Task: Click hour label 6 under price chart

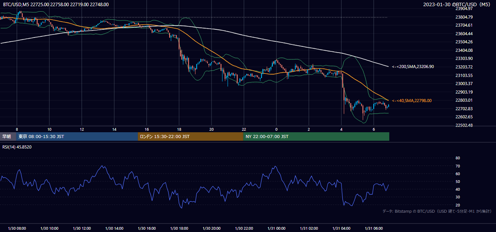Action: pos(374,129)
